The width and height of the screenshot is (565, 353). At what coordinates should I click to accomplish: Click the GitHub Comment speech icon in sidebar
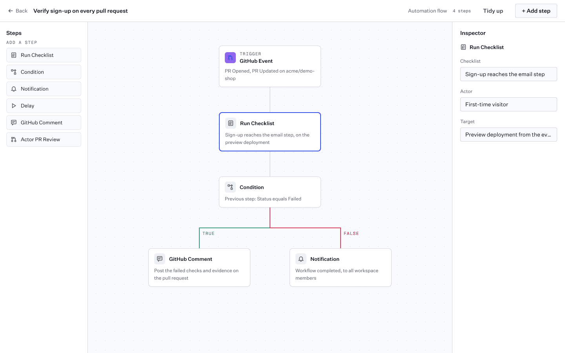click(14, 123)
